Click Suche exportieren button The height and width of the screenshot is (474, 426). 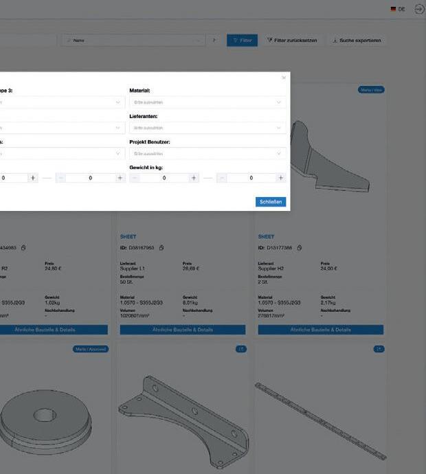(357, 41)
